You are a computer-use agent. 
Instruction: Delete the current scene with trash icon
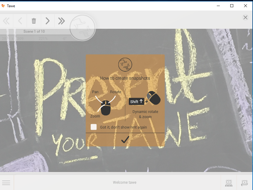[x=34, y=21]
